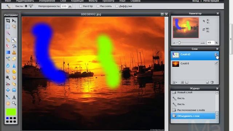This screenshot has width=233, height=131.
Task: Click the Регистрация link
Action: coord(211,1)
